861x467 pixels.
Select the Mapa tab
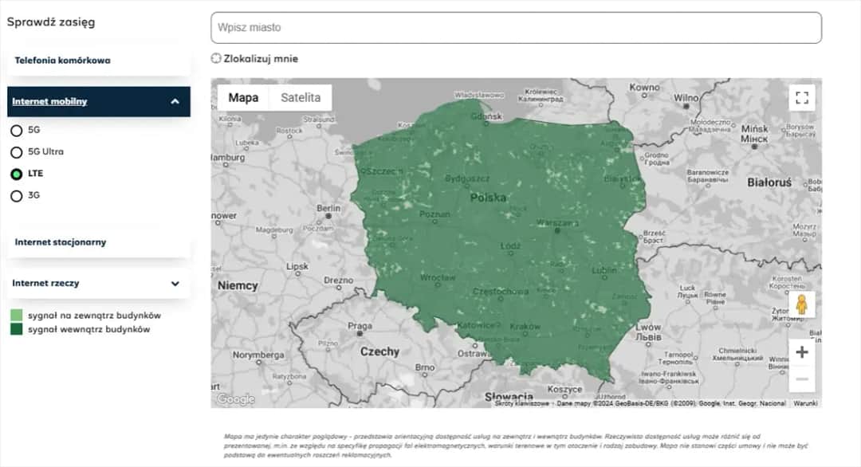(244, 96)
